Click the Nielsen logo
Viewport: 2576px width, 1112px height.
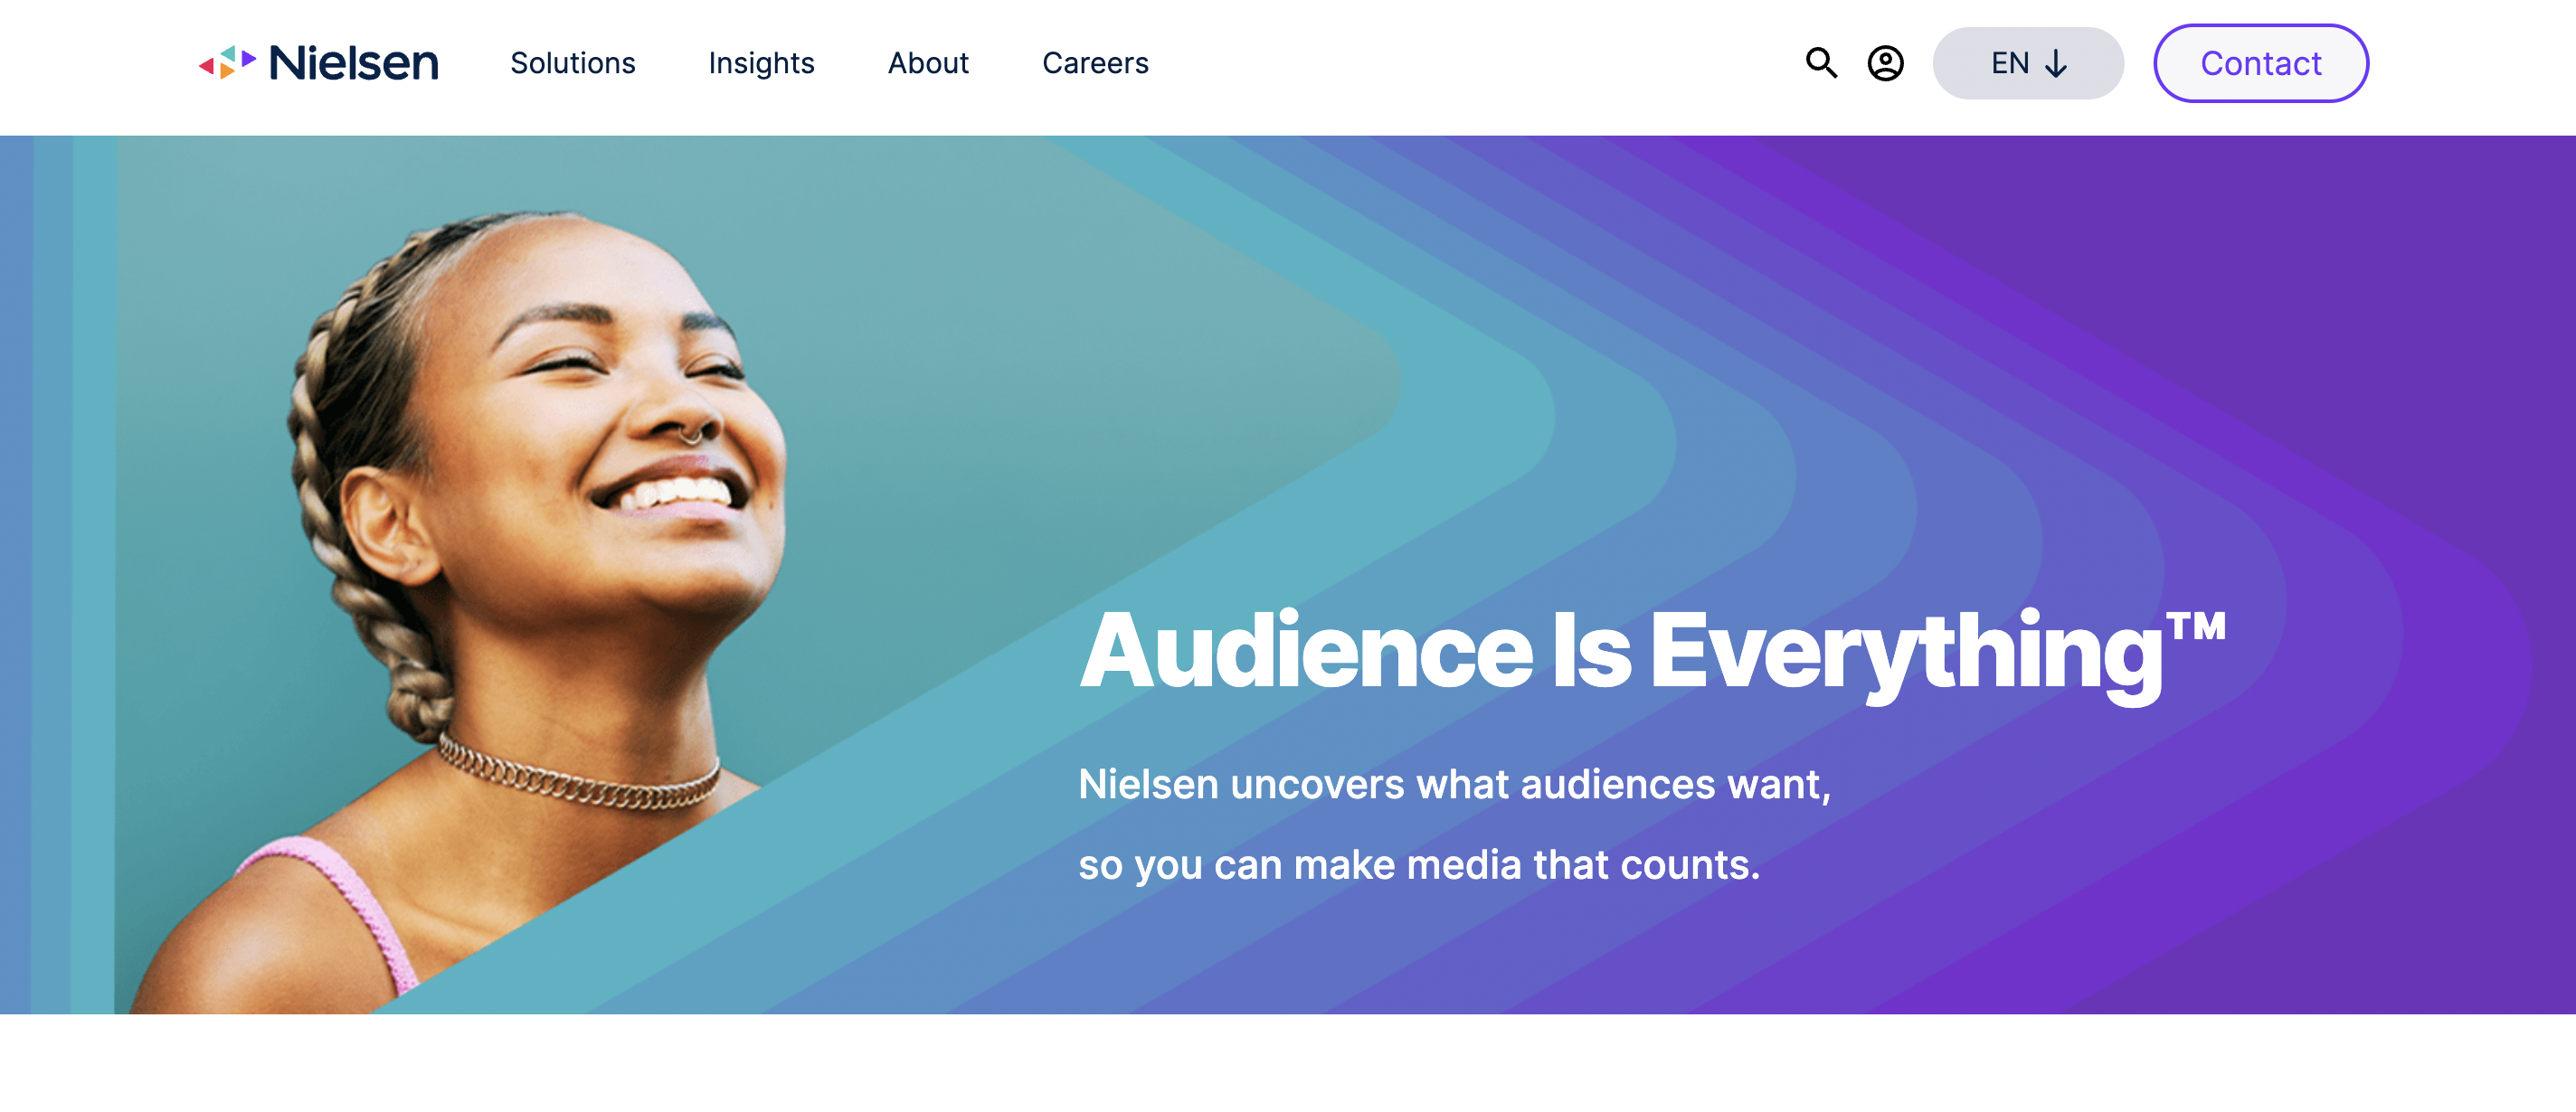point(318,63)
